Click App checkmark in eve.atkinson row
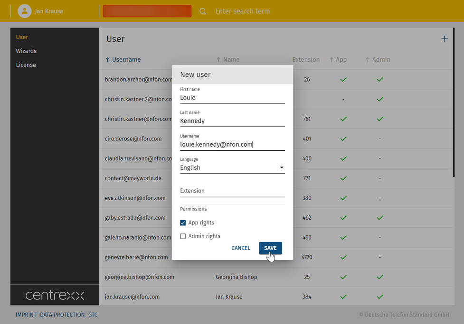This screenshot has height=324, width=464. coord(343,198)
